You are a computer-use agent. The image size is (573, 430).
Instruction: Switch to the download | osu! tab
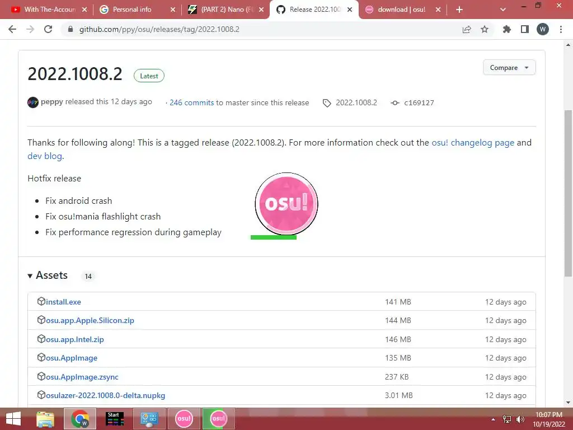click(x=401, y=10)
